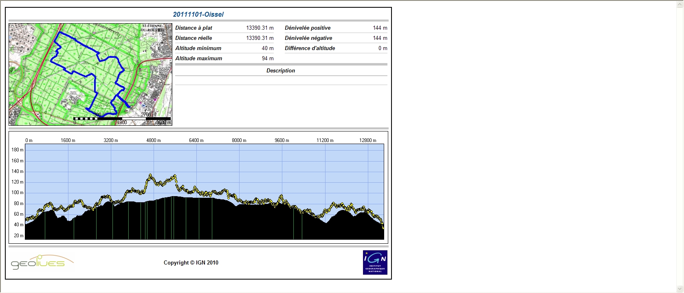Select the Dénivelée positive label
684x293 pixels.
point(308,28)
